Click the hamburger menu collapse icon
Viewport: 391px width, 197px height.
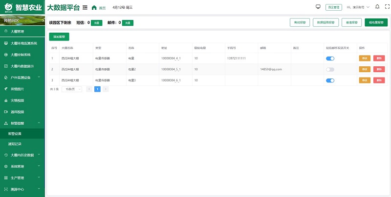click(x=85, y=7)
